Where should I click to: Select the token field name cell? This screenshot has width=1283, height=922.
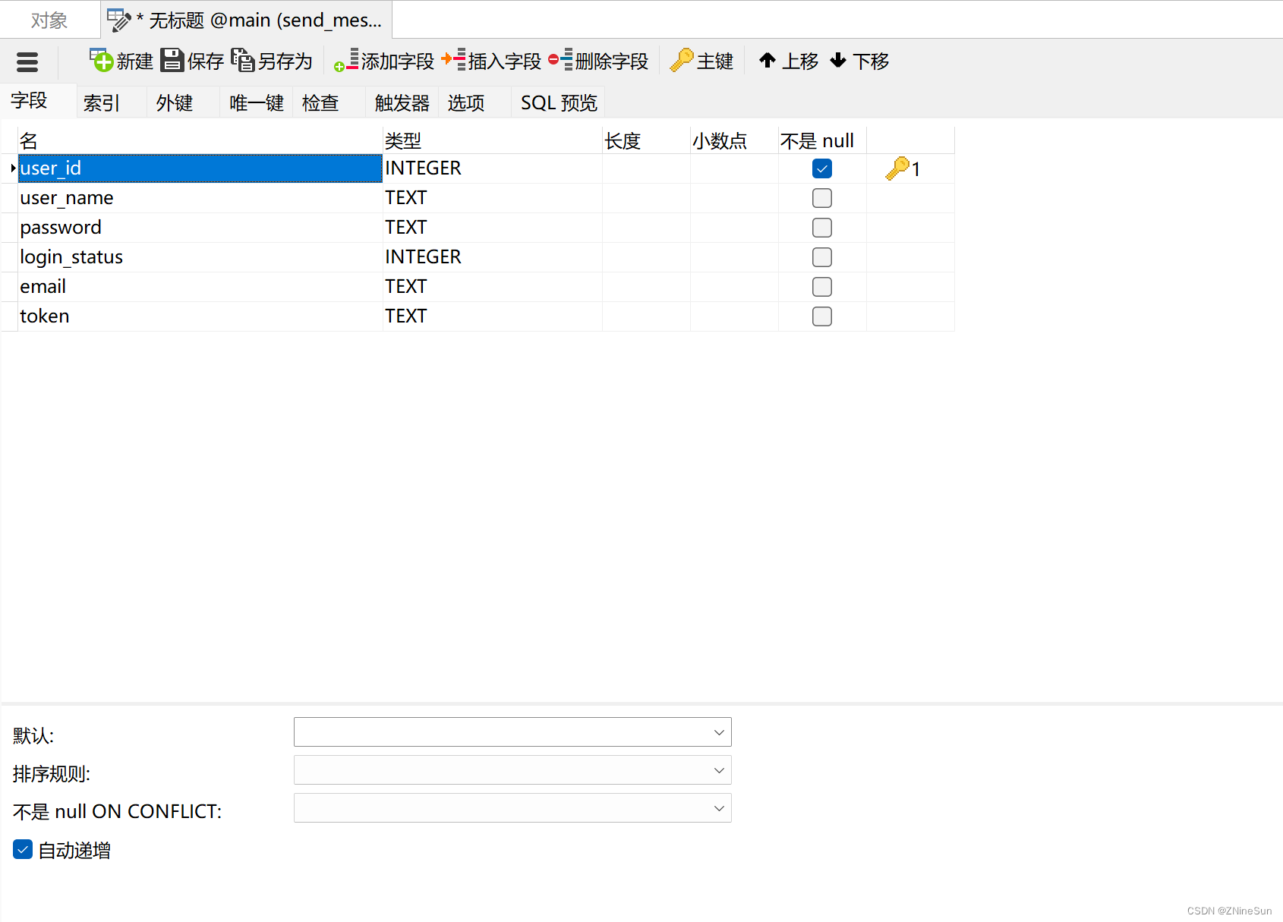pos(200,316)
